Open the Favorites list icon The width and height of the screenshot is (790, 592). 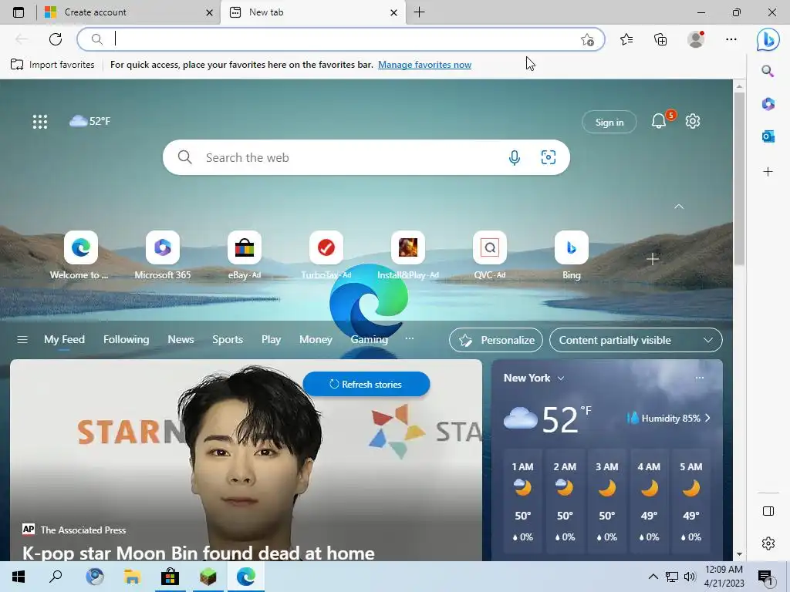tap(626, 39)
